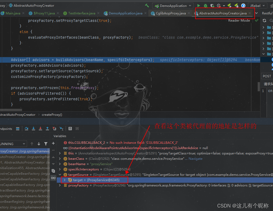
Task: Click the green inspections checkmark
Action: 257,21
